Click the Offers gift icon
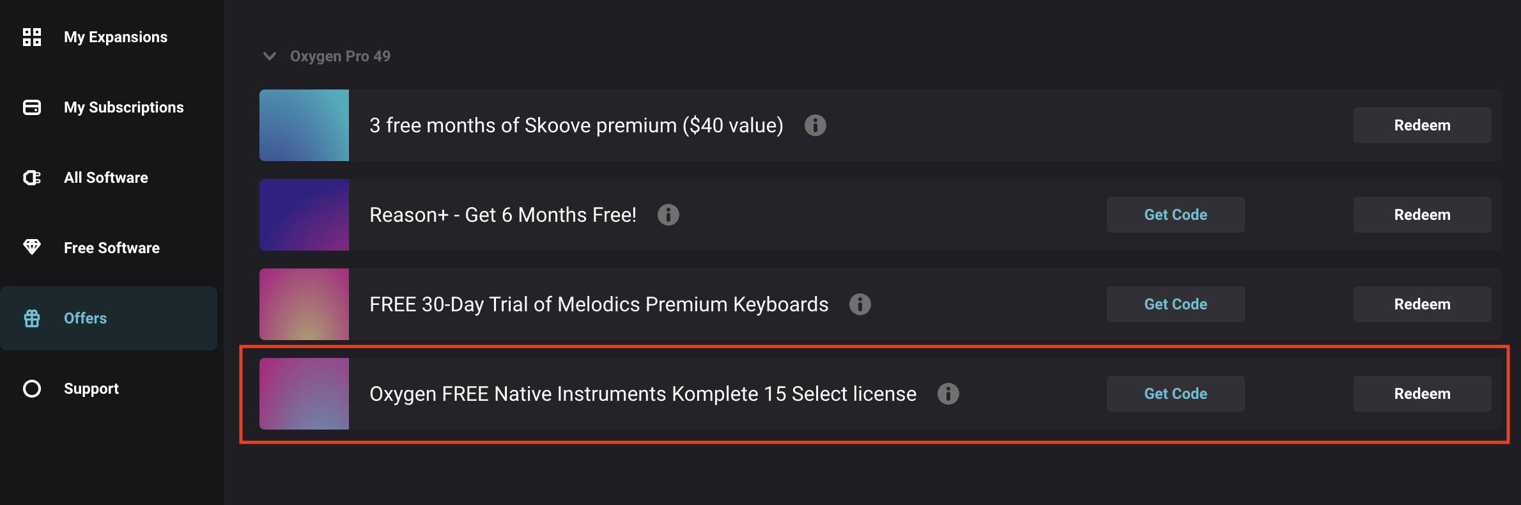The width and height of the screenshot is (1521, 505). coord(32,318)
